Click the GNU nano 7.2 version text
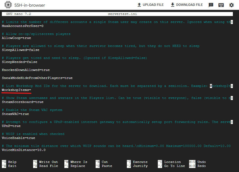The height and width of the screenshot is (172, 239). pyautogui.click(x=18, y=14)
